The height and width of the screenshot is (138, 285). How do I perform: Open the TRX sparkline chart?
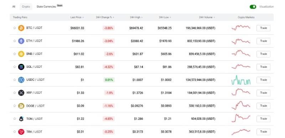(x=241, y=132)
